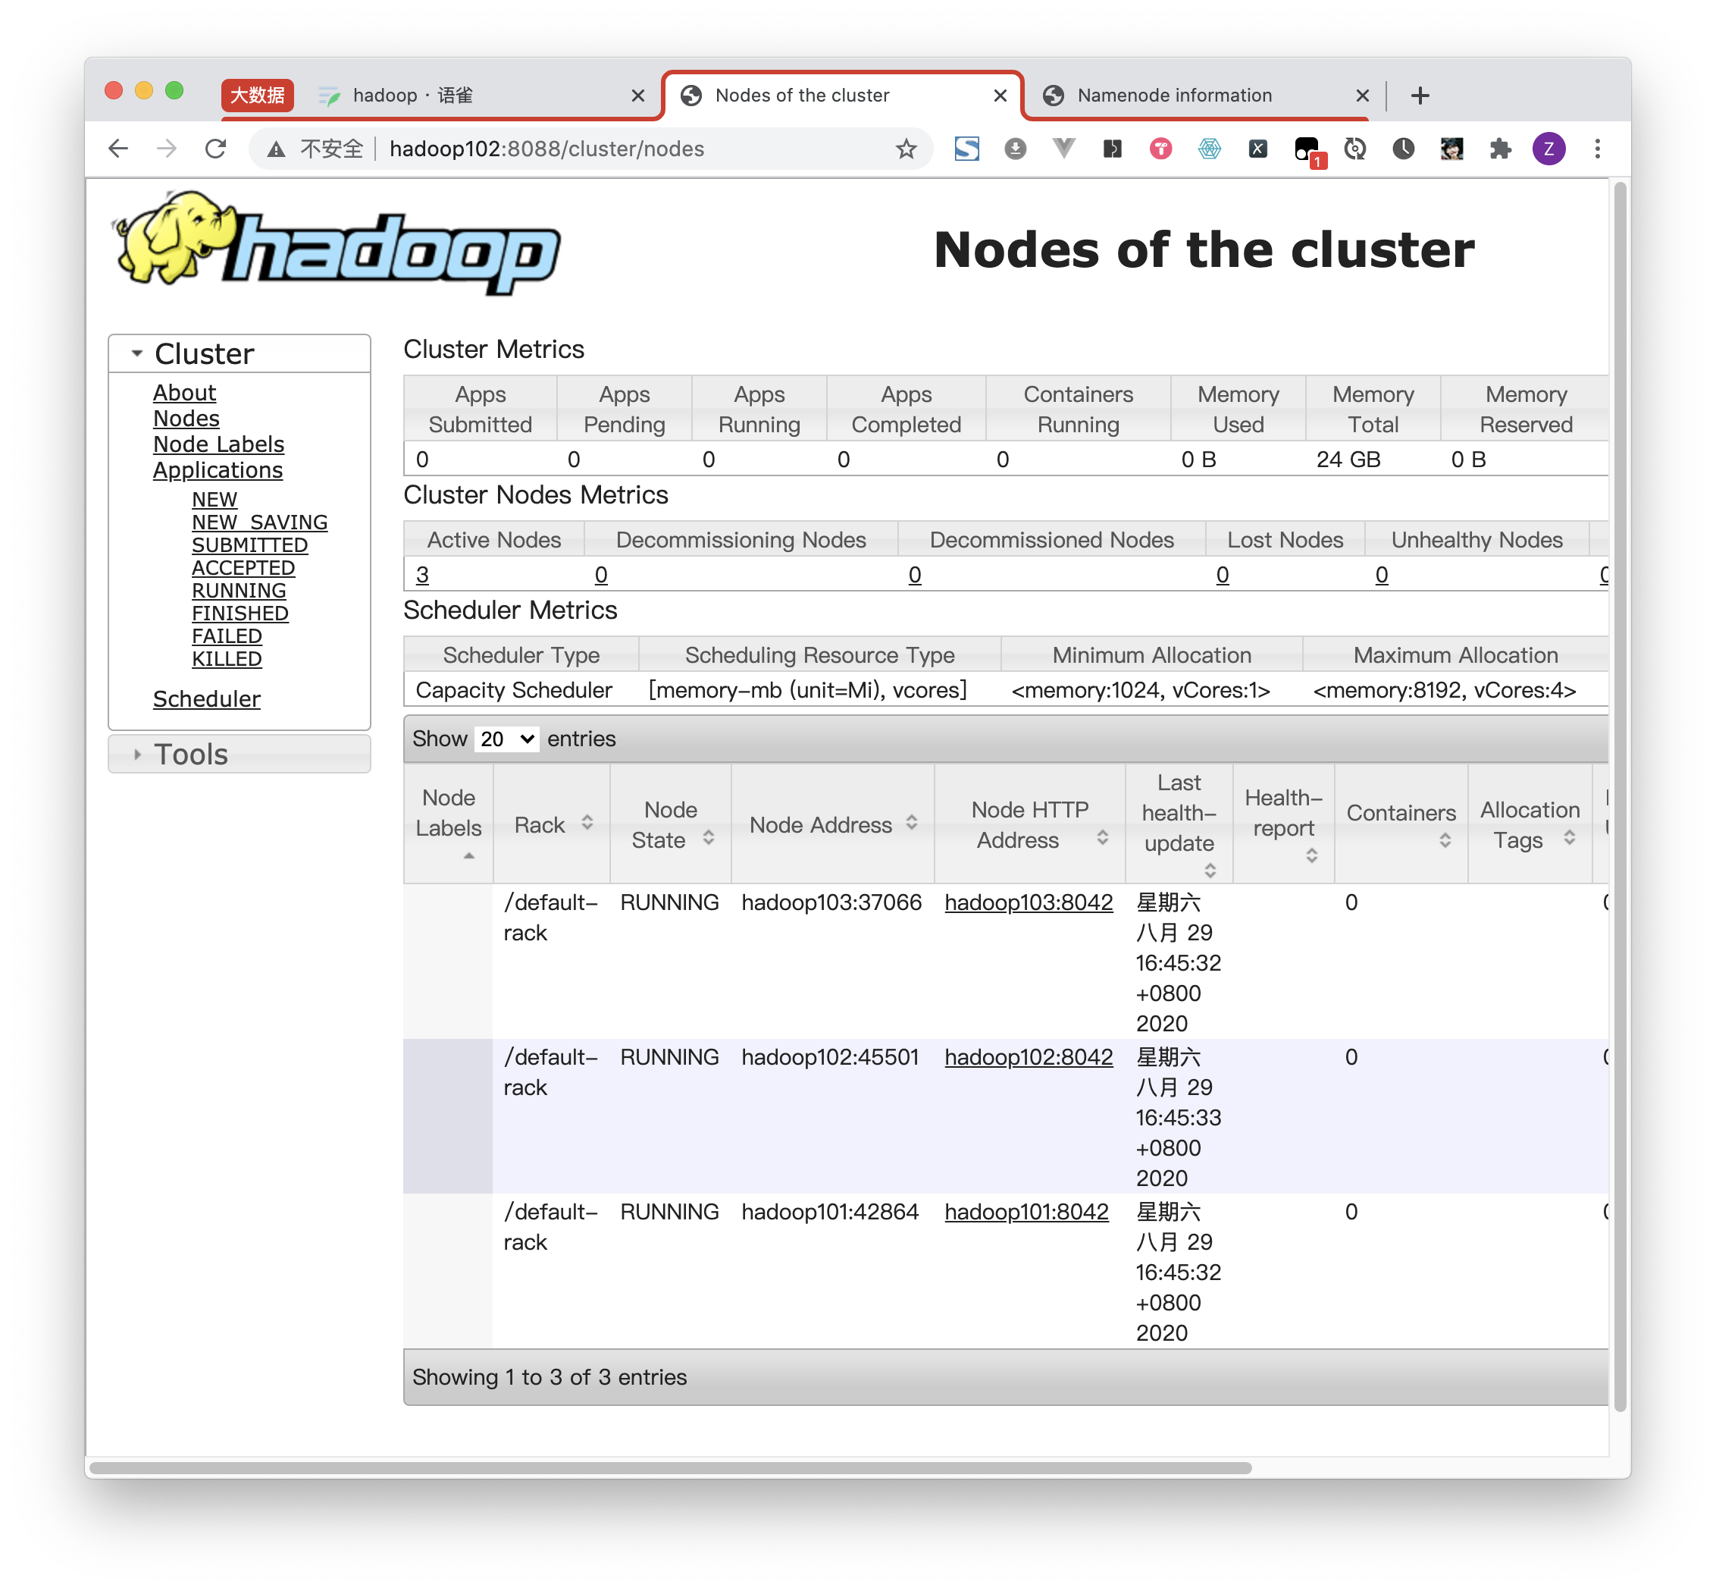1716x1591 pixels.
Task: Click the not-secure warning icon
Action: (x=276, y=149)
